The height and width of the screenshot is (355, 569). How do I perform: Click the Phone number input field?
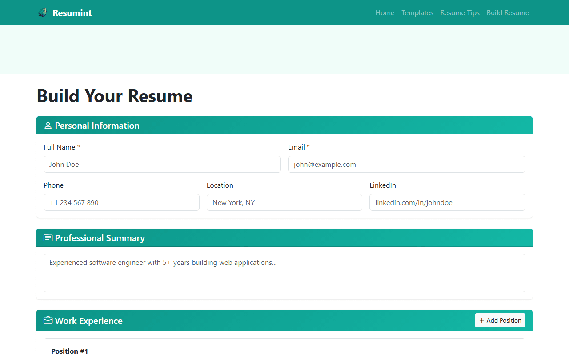pos(121,202)
